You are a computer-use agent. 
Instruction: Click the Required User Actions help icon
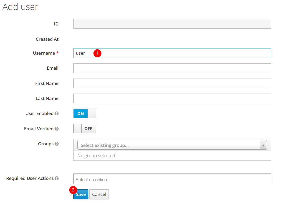[57, 178]
